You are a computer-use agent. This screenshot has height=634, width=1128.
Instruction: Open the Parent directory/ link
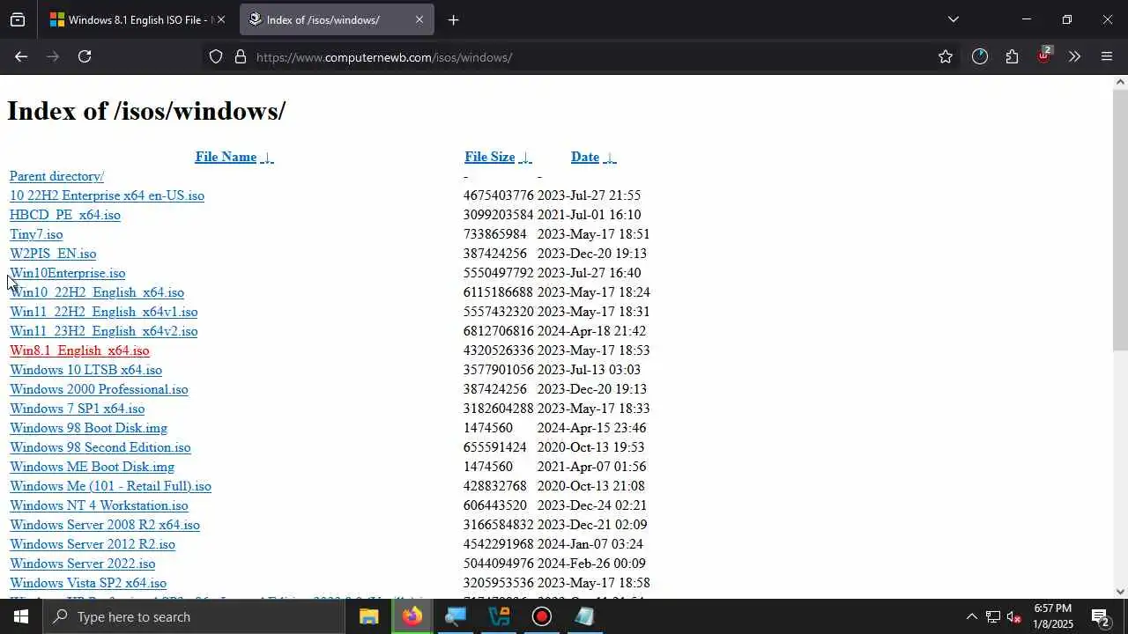pyautogui.click(x=56, y=176)
